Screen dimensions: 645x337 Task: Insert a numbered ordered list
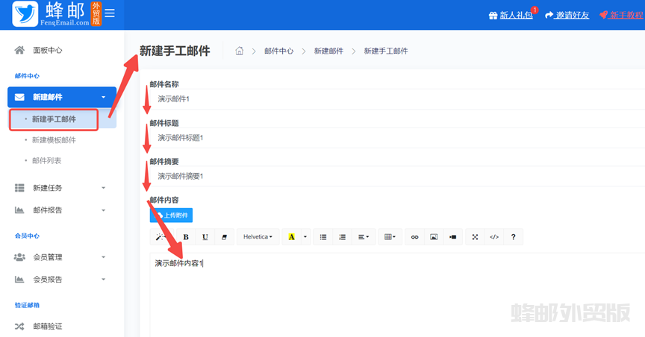(x=343, y=237)
